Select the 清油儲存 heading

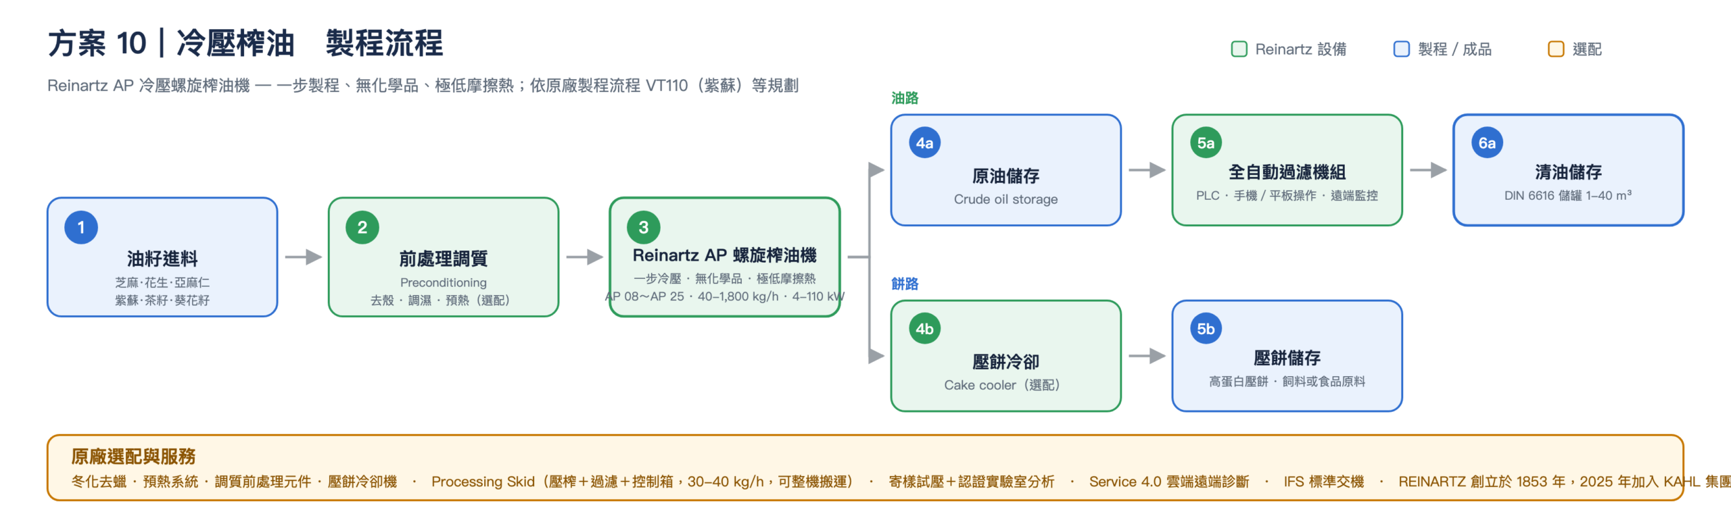point(1568,172)
